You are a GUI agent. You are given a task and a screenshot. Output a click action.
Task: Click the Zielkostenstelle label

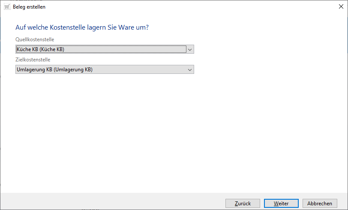[33, 60]
